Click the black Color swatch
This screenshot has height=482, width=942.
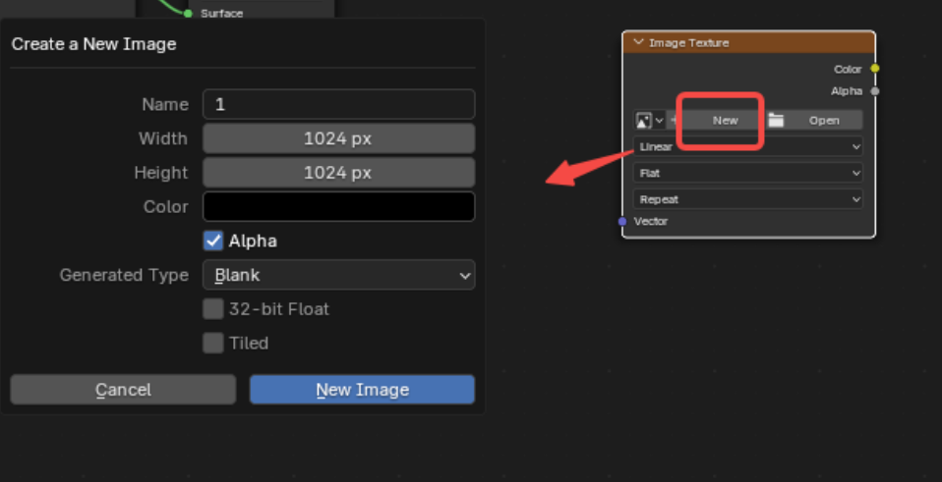tap(338, 207)
